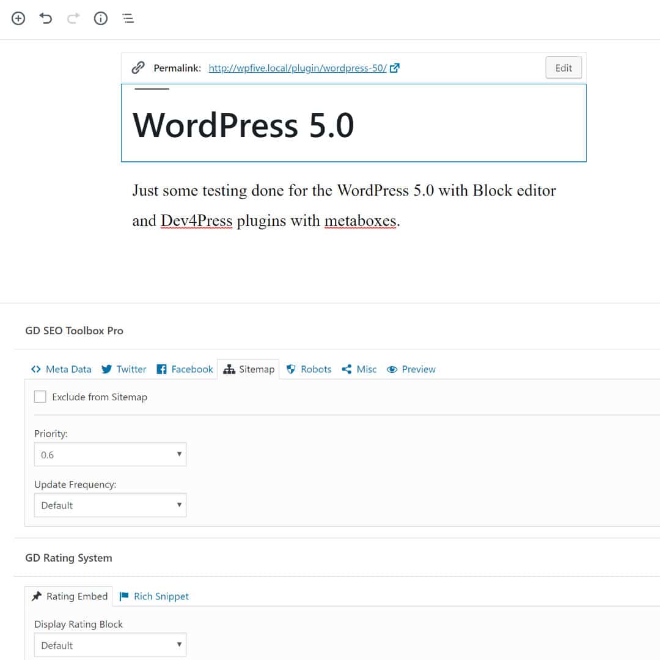Open the block navigation list icon

click(x=128, y=18)
